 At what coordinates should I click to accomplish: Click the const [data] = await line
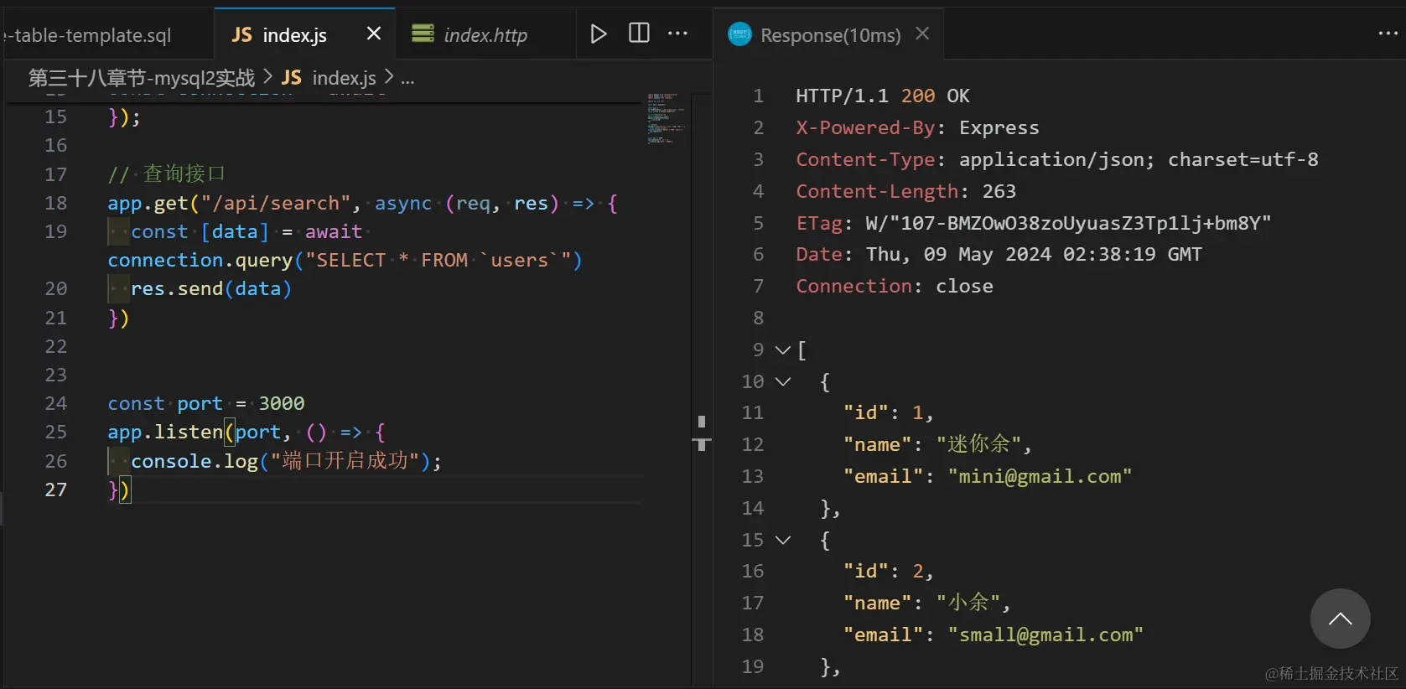pos(246,231)
